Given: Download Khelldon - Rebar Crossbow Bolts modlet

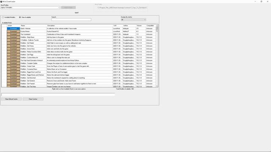Looking at the screenshot, I should (14, 52).
